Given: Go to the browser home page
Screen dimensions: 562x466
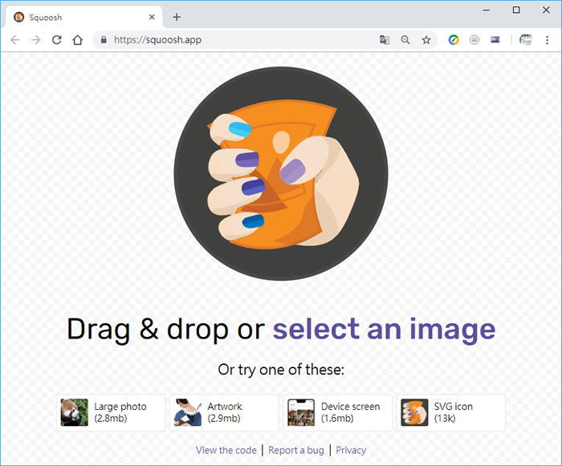Looking at the screenshot, I should pos(77,40).
